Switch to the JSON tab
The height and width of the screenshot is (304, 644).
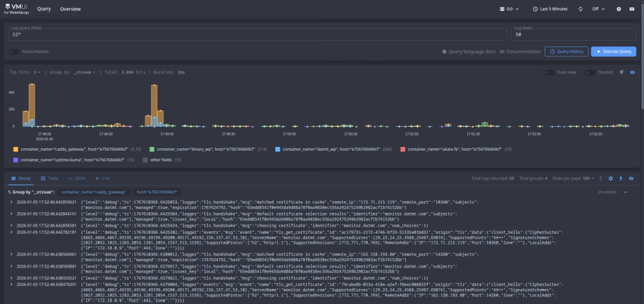77,178
